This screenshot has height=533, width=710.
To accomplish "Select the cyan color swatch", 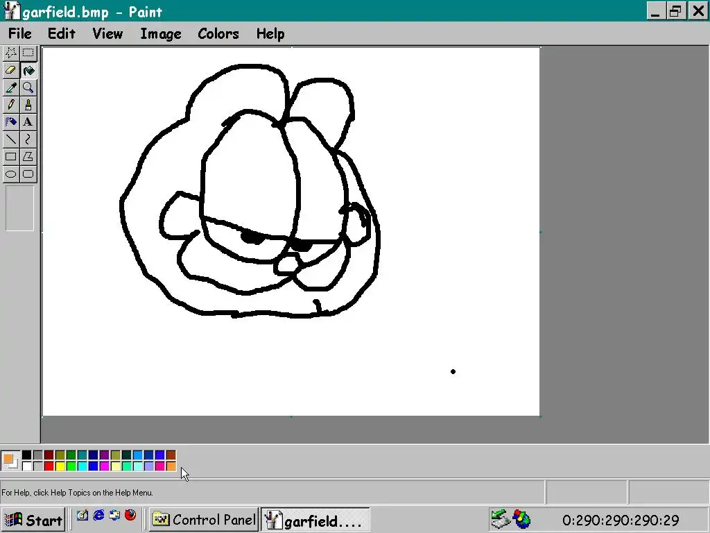I will pos(83,466).
